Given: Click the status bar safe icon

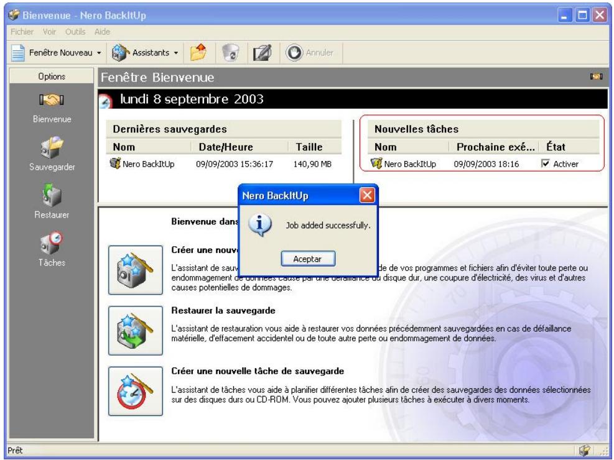Looking at the screenshot, I should point(585,450).
